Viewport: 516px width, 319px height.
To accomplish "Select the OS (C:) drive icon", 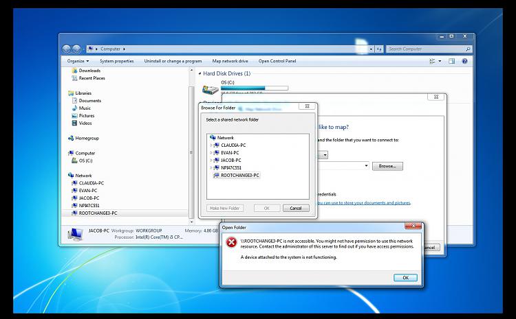I will pos(210,89).
